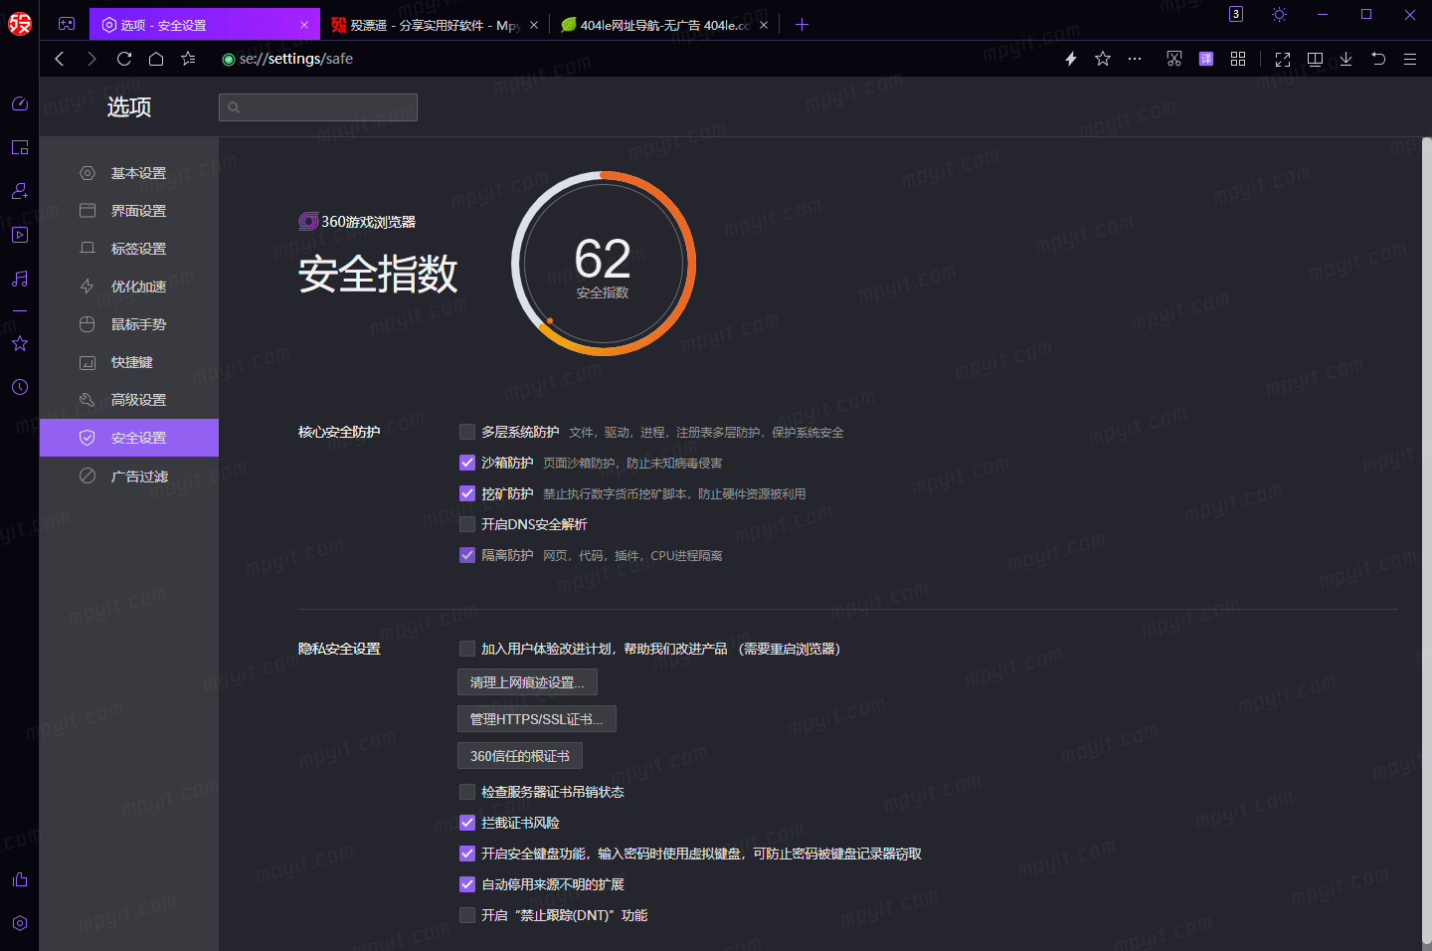Open 基本设置 in the settings menu

pyautogui.click(x=129, y=173)
